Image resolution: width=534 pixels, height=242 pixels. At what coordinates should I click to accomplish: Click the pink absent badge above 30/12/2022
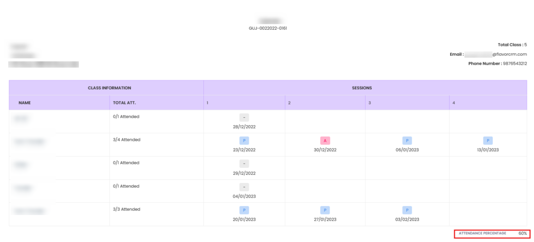(x=325, y=140)
